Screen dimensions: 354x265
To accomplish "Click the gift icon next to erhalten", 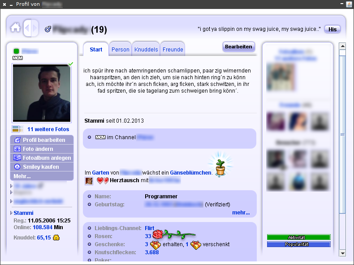I will [155, 245].
